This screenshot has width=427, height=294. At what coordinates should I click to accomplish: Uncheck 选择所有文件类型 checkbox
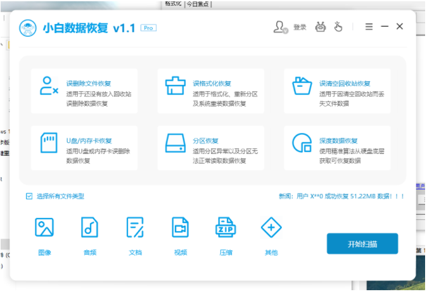(x=29, y=196)
